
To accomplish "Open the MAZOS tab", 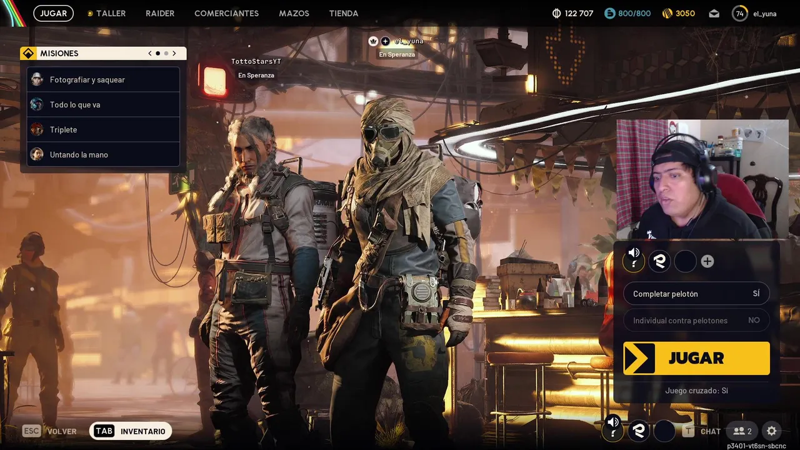I will [x=294, y=13].
